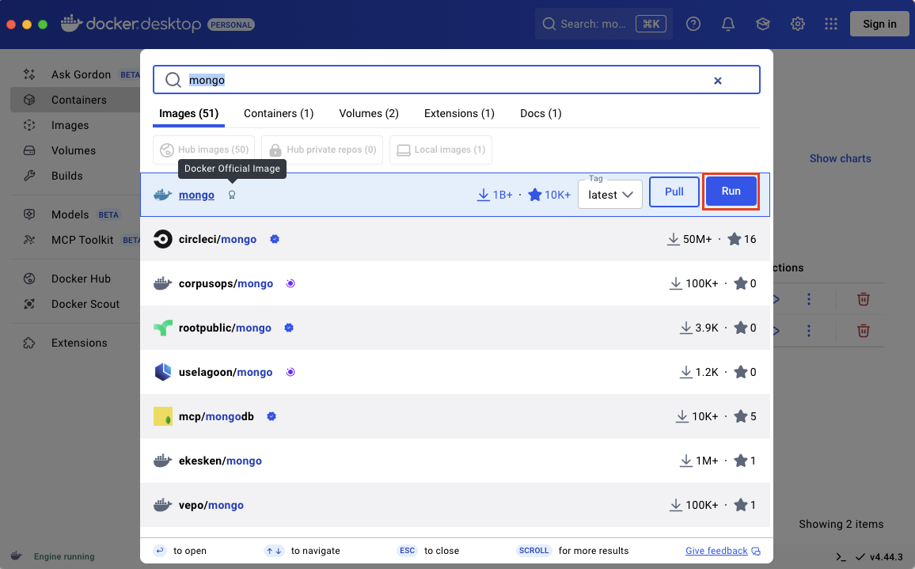Click the circleci logo icon
Image resolution: width=915 pixels, height=569 pixels.
pyautogui.click(x=163, y=239)
